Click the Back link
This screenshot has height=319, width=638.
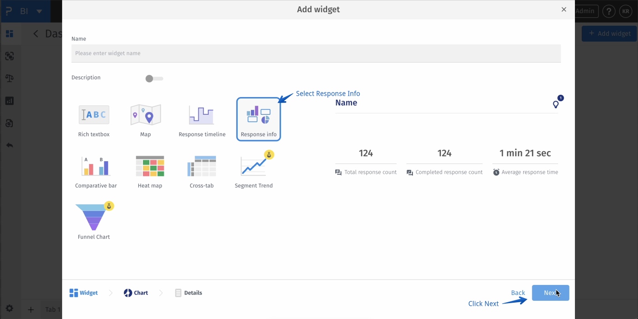point(518,293)
